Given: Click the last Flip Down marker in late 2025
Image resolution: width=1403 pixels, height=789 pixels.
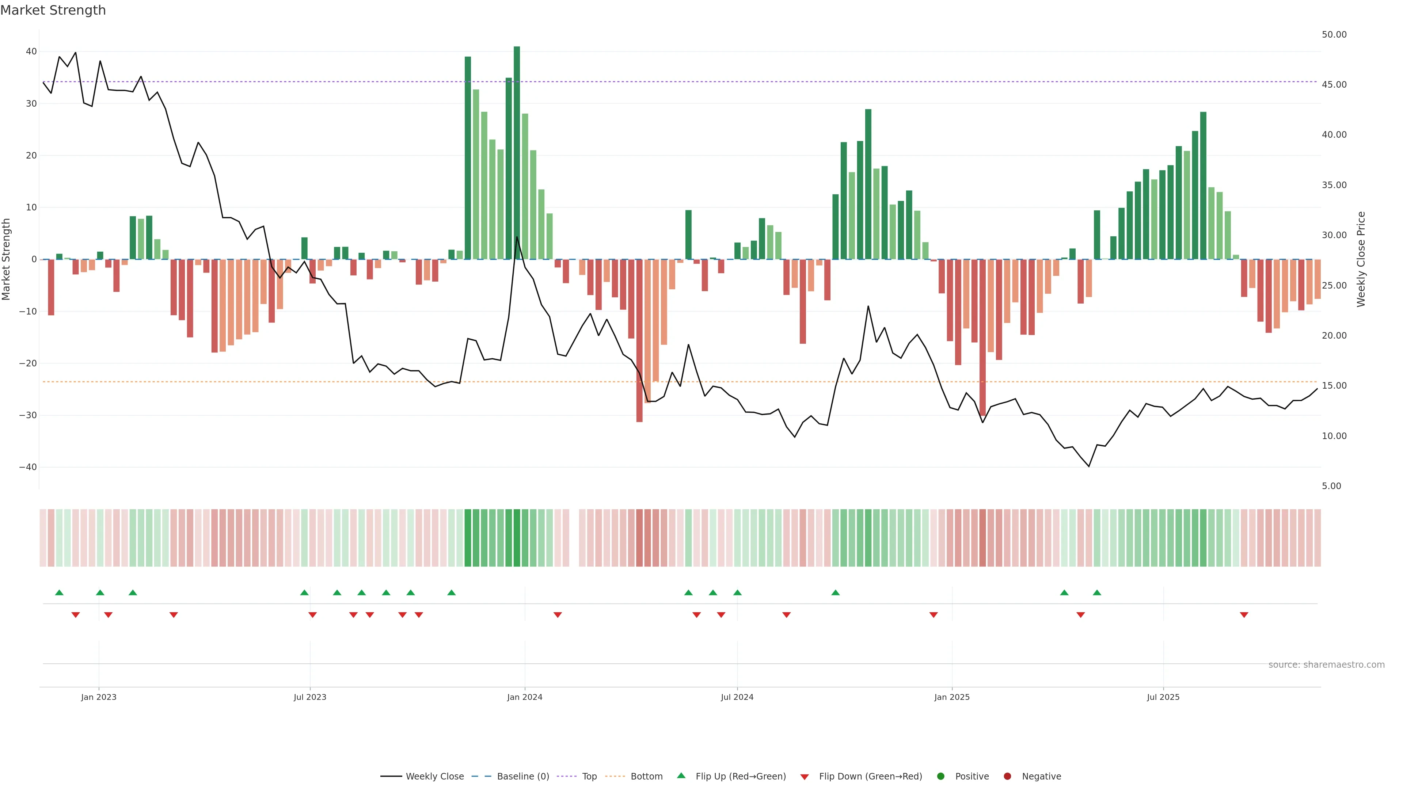Looking at the screenshot, I should [1244, 615].
